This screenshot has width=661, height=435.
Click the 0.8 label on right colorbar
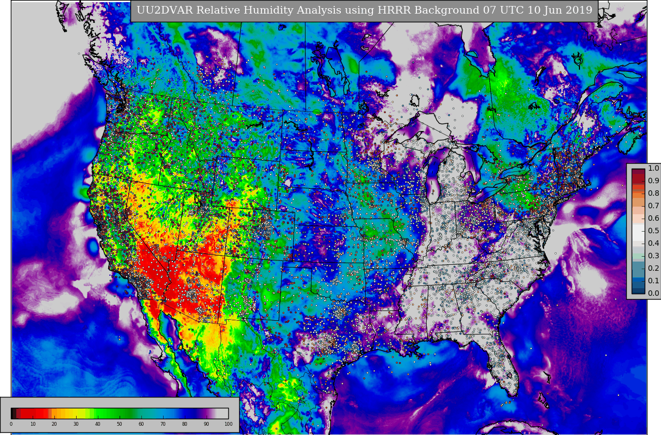click(653, 193)
